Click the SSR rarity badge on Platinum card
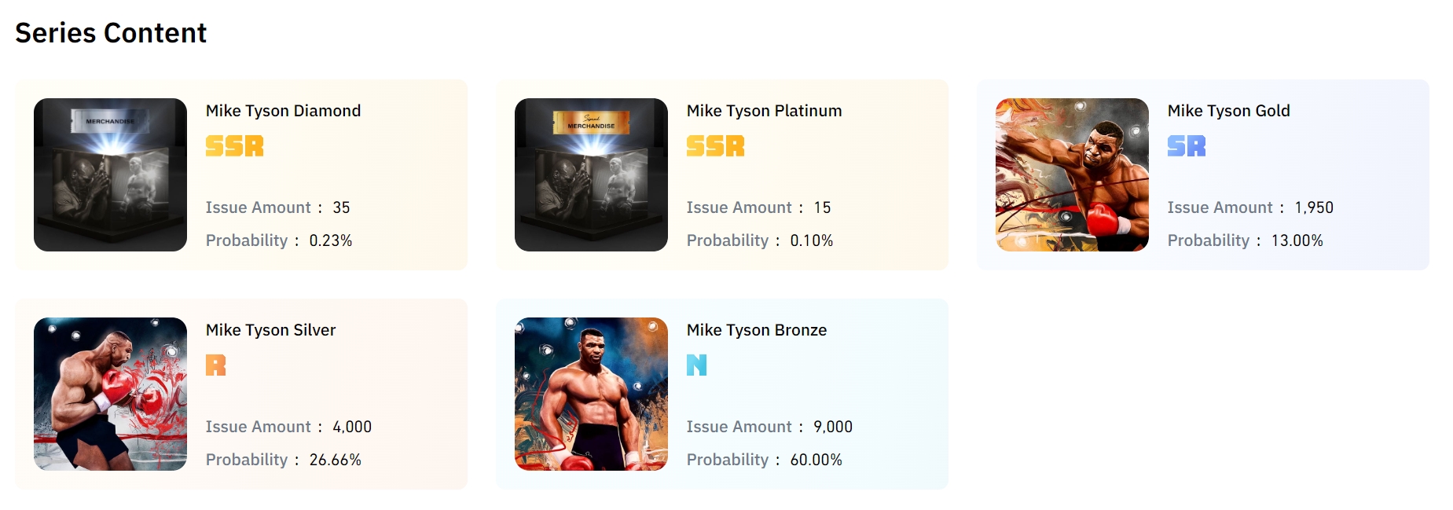 click(x=715, y=146)
